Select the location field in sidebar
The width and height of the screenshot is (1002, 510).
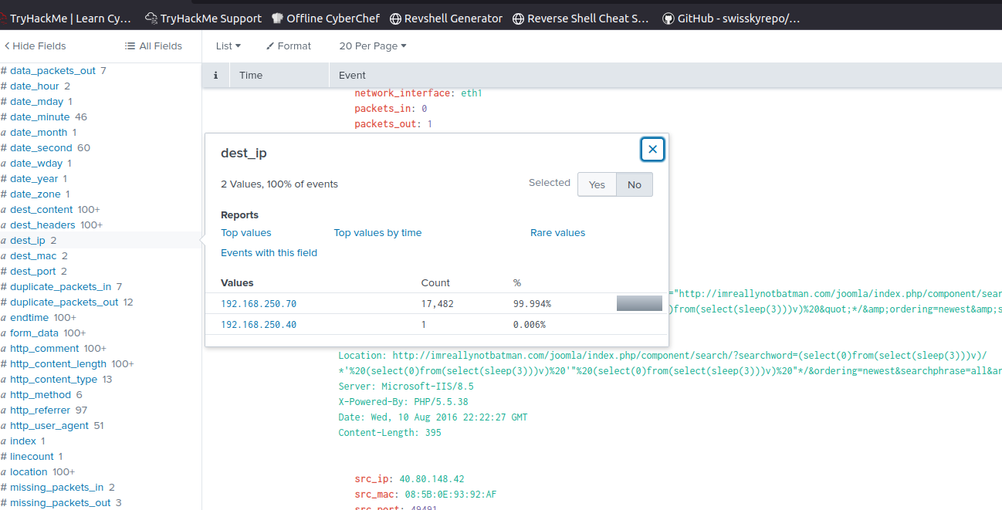pos(29,472)
